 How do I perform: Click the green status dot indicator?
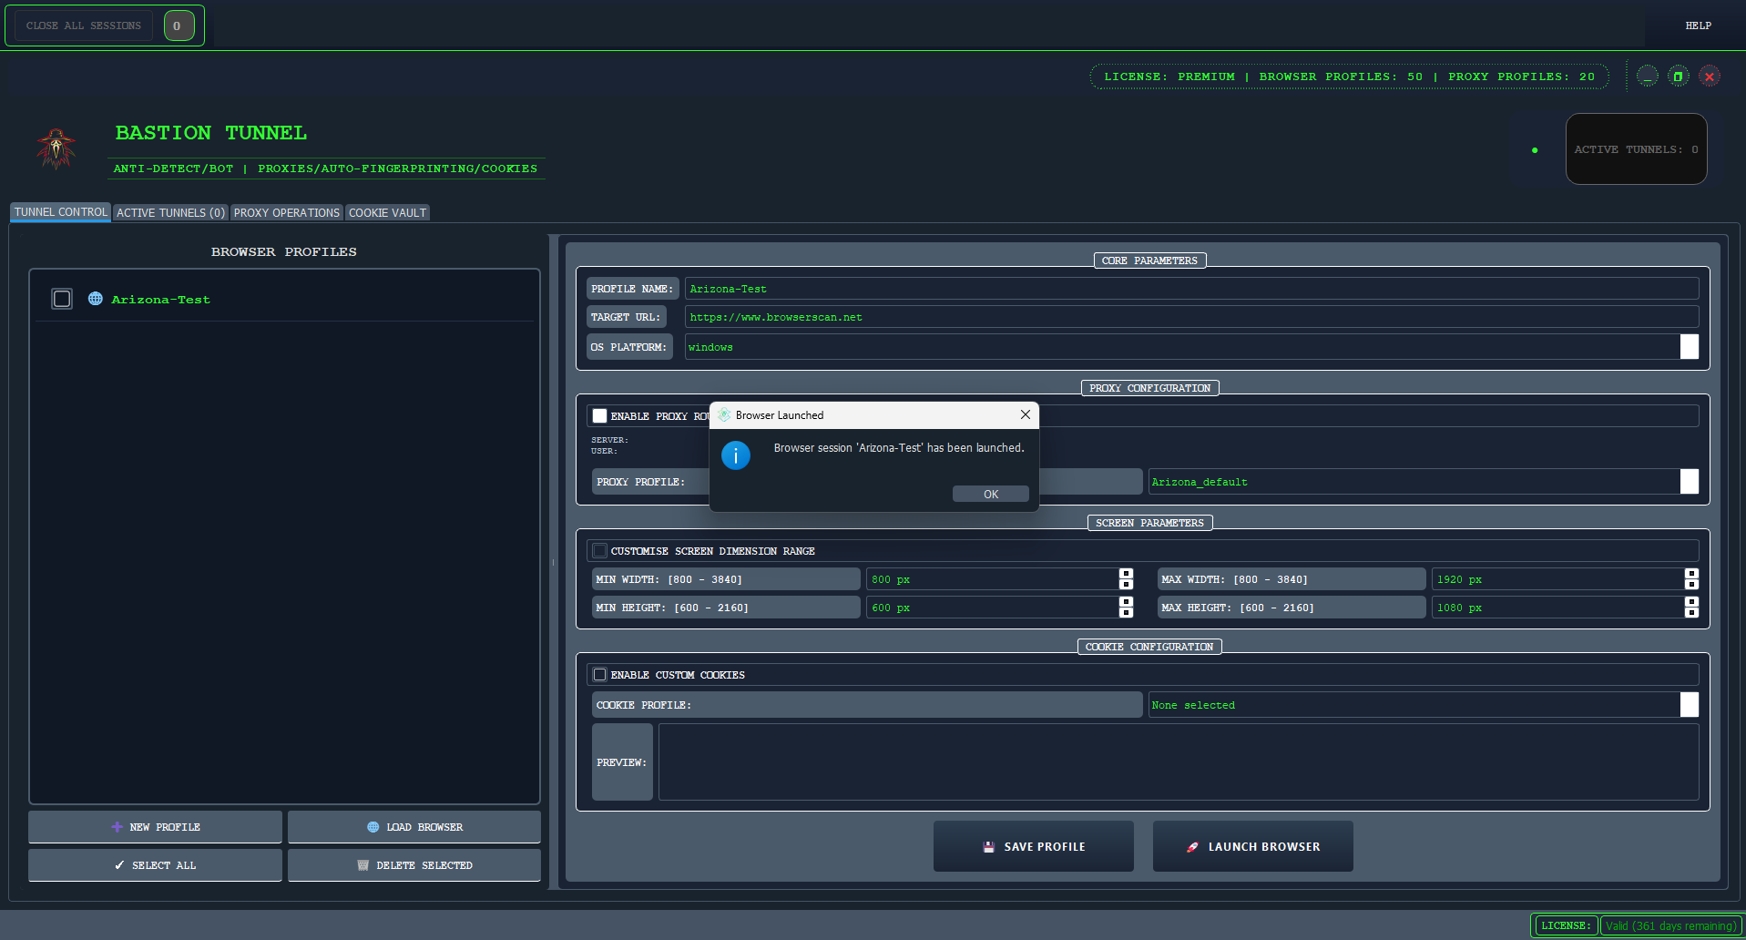coord(1535,150)
